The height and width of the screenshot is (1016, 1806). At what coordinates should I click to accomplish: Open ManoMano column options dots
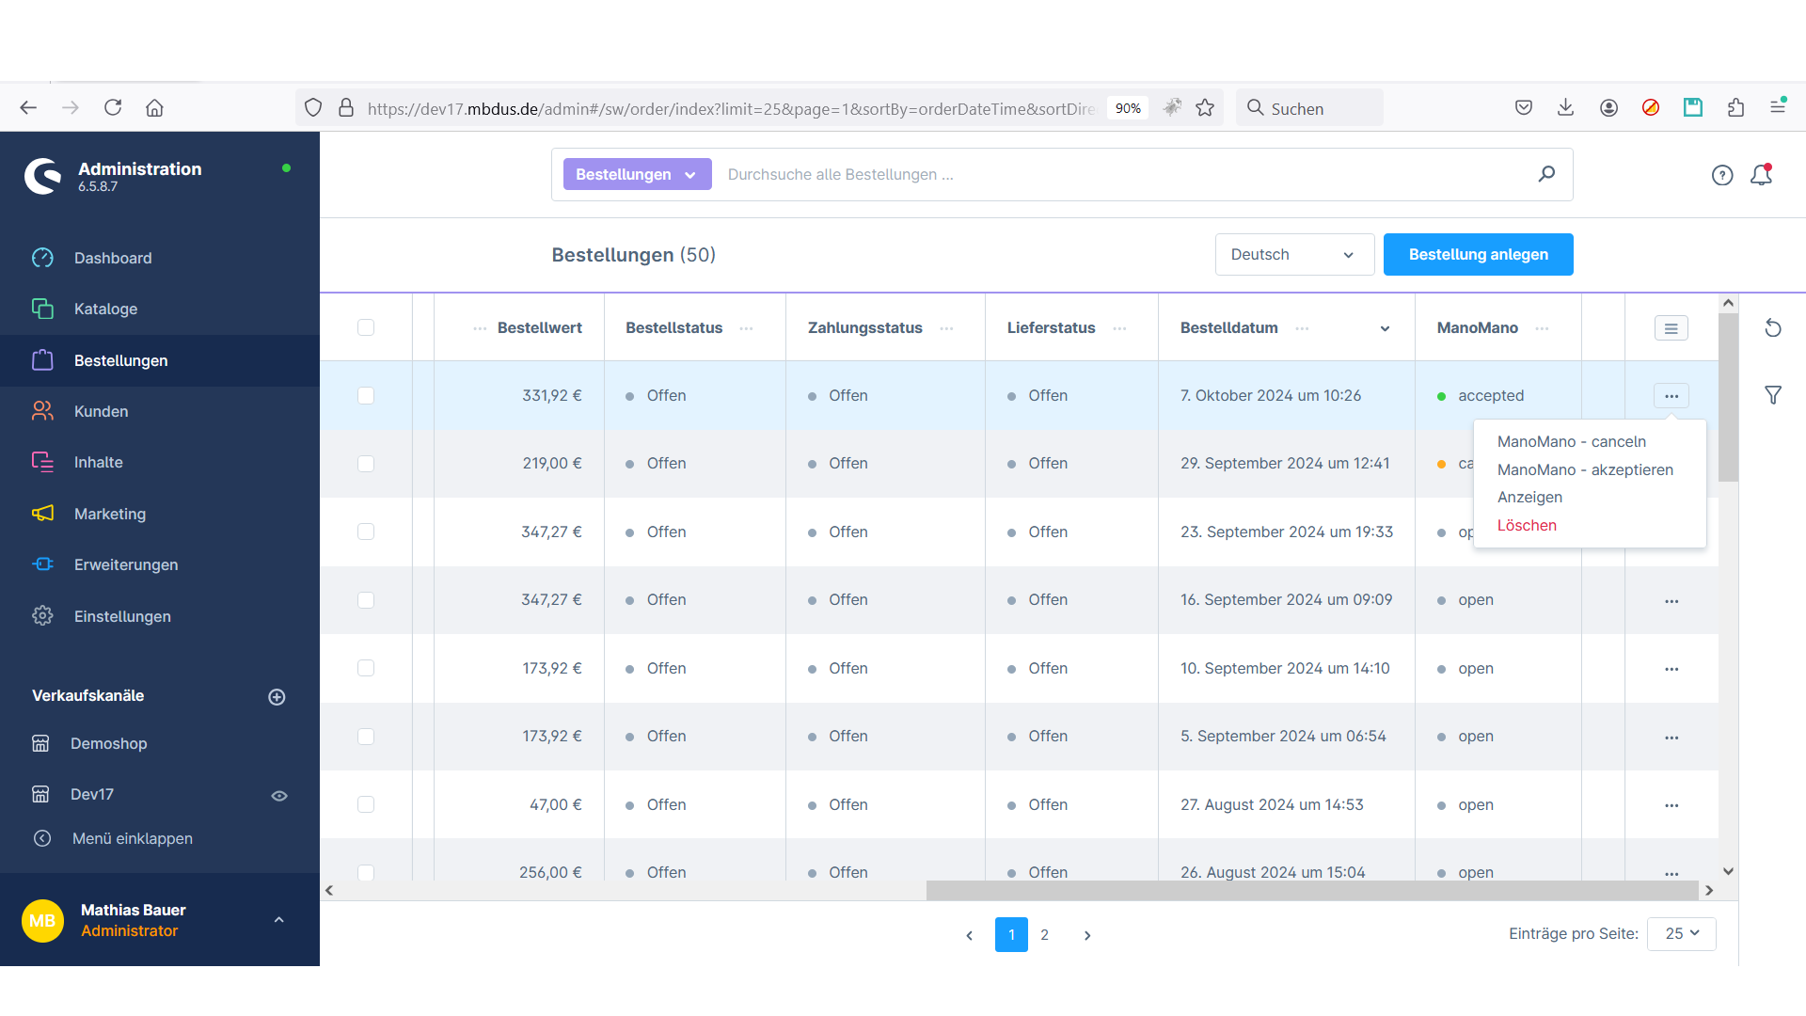tap(1542, 328)
